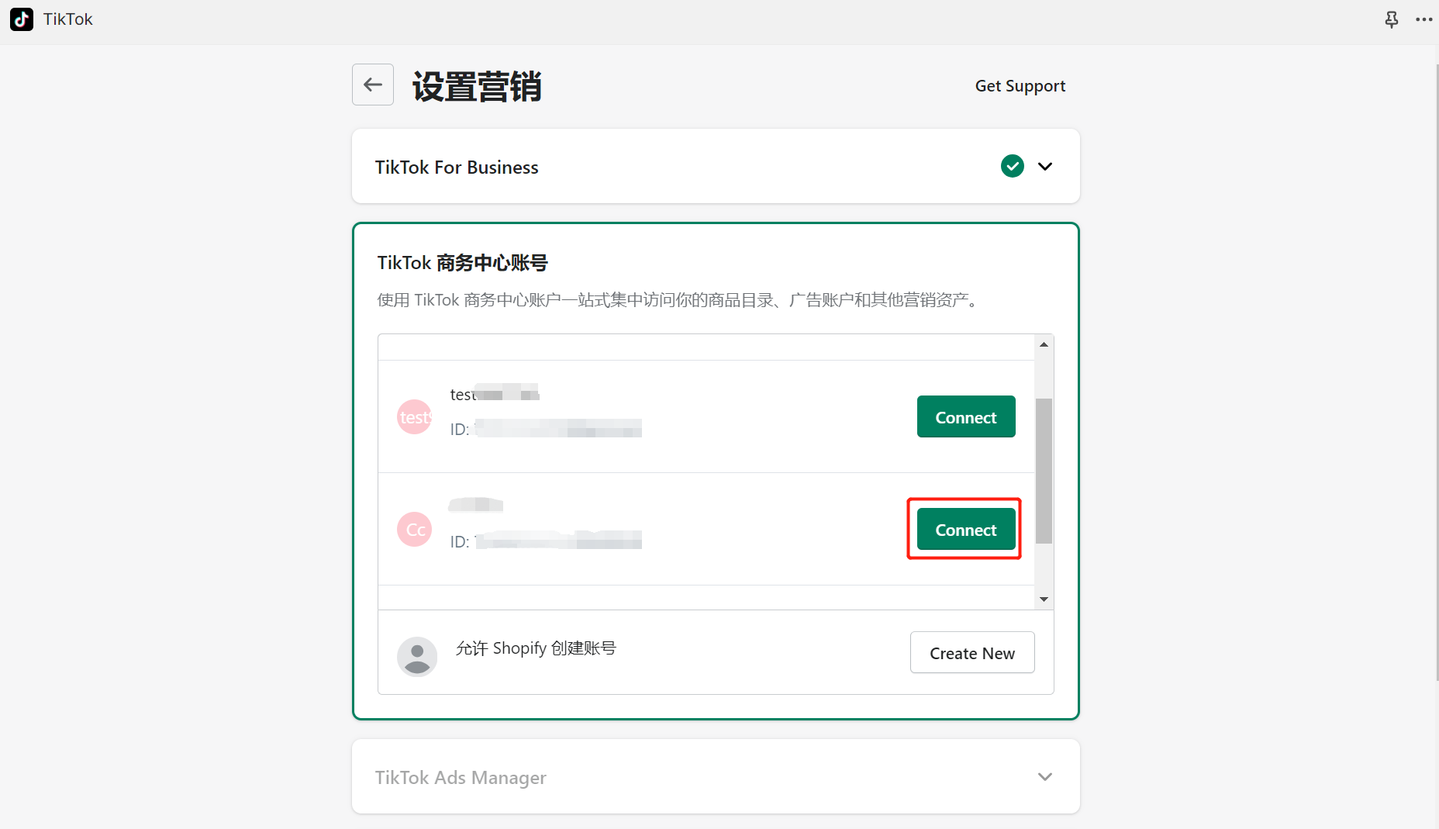Click the TikTok 商务中心账号 heading

463,263
